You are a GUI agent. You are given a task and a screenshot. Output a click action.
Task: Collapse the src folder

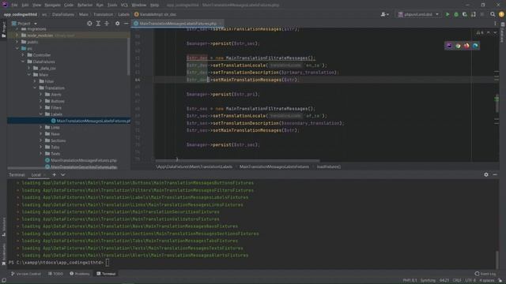click(17, 49)
